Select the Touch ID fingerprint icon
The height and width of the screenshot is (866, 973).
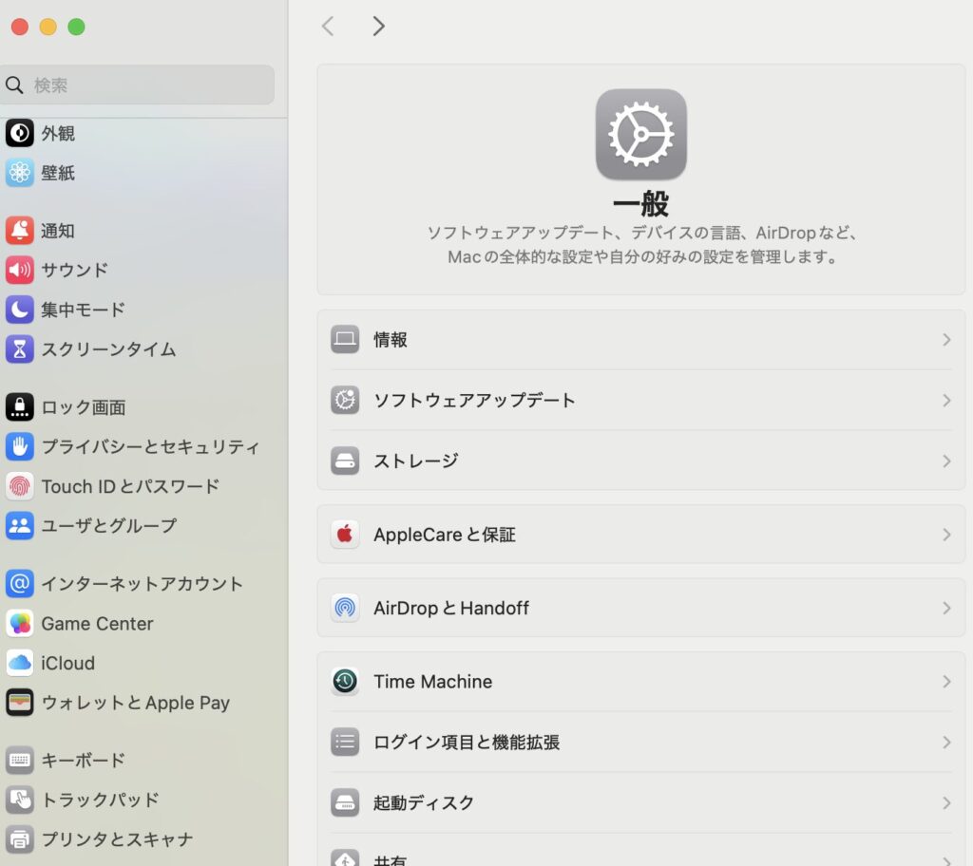pos(20,486)
